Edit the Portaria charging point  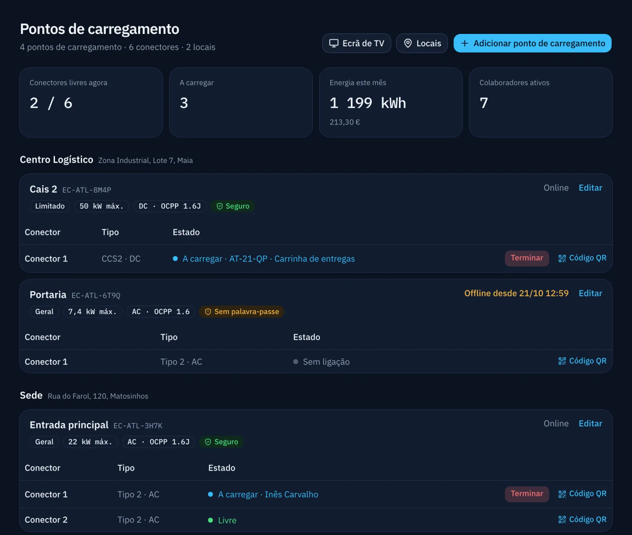coord(590,293)
